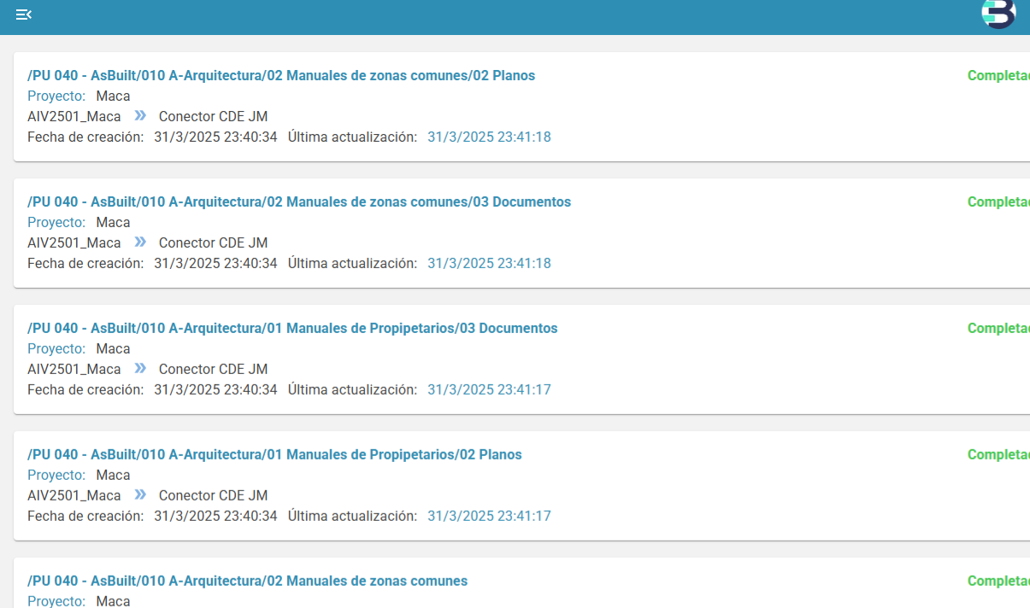Click Conector CDE JM in first card

coord(213,116)
